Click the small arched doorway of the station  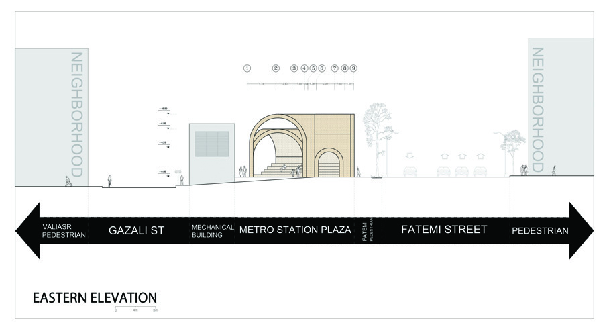point(329,163)
